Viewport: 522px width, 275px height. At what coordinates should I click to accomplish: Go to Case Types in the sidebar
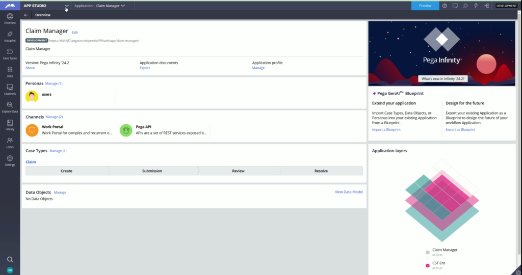point(10,54)
